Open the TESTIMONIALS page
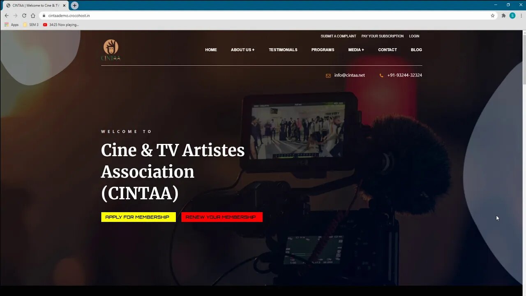526x296 pixels. (283, 50)
